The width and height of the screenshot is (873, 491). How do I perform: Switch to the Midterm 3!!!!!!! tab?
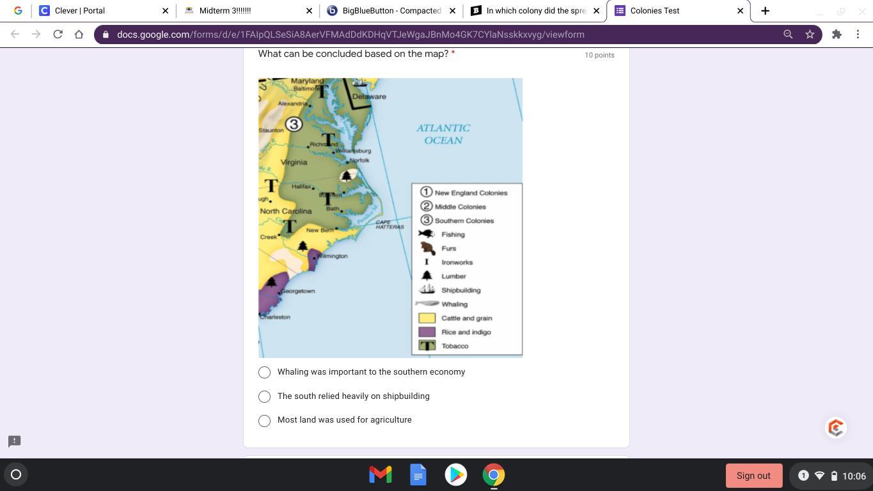point(248,11)
